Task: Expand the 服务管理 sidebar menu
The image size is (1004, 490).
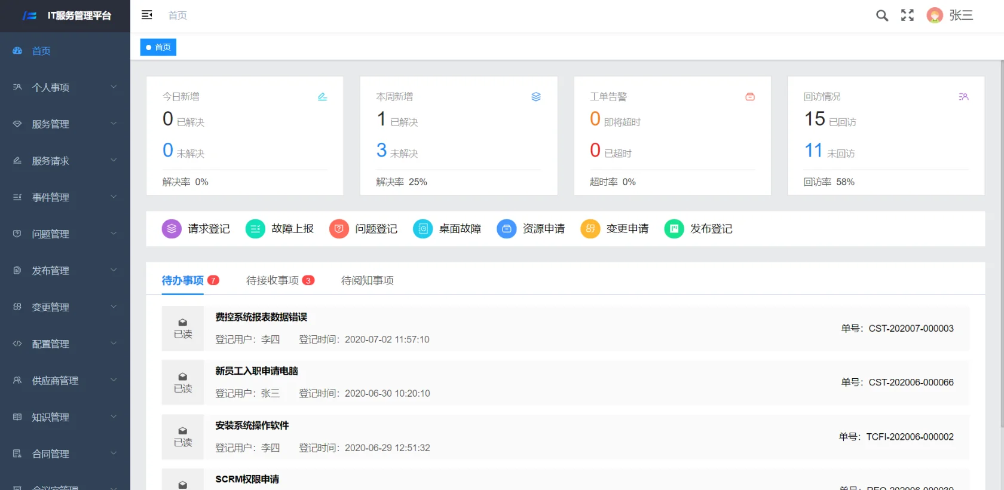Action: 65,124
